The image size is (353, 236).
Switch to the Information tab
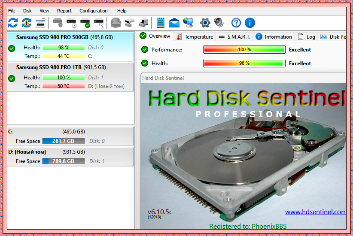point(274,36)
